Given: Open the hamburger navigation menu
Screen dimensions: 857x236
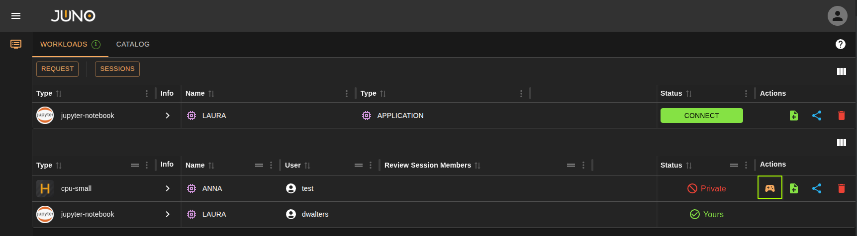Looking at the screenshot, I should point(16,16).
